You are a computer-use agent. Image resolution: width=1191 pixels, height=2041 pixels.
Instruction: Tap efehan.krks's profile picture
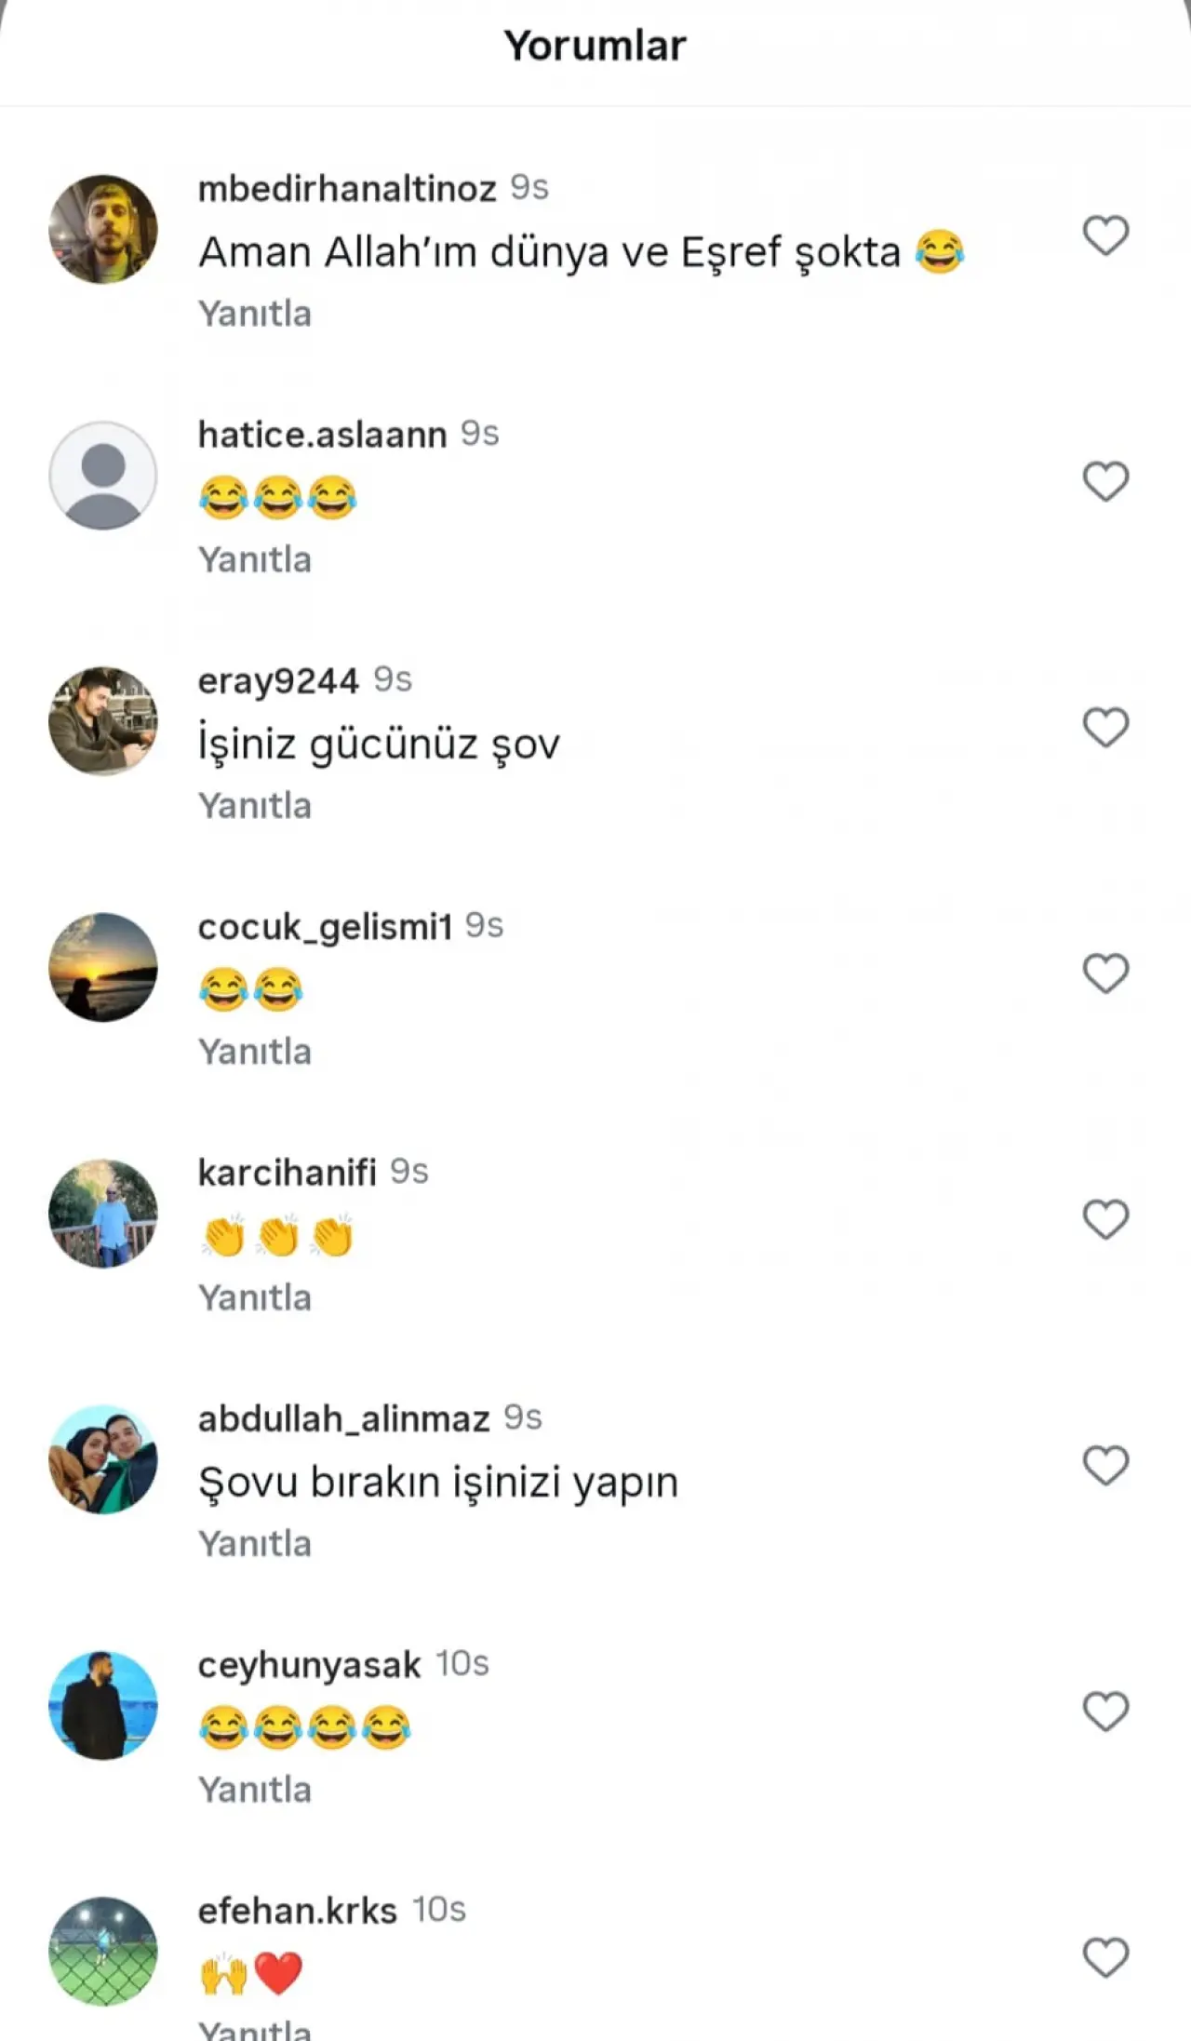103,1951
